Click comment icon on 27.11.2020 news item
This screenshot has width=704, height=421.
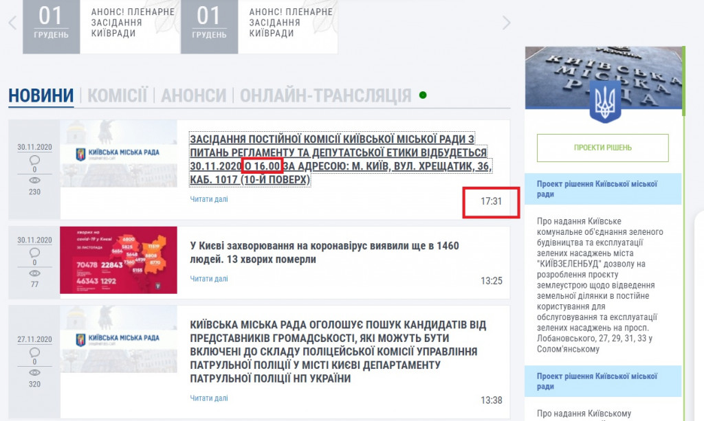(x=35, y=350)
